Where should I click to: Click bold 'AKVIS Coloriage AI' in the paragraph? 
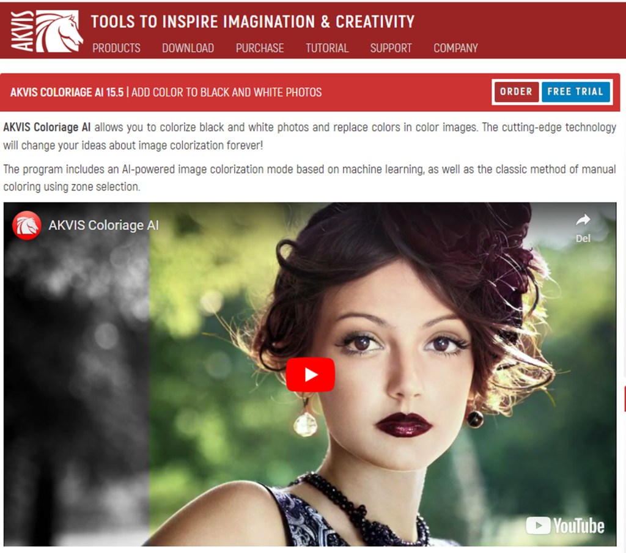(47, 128)
